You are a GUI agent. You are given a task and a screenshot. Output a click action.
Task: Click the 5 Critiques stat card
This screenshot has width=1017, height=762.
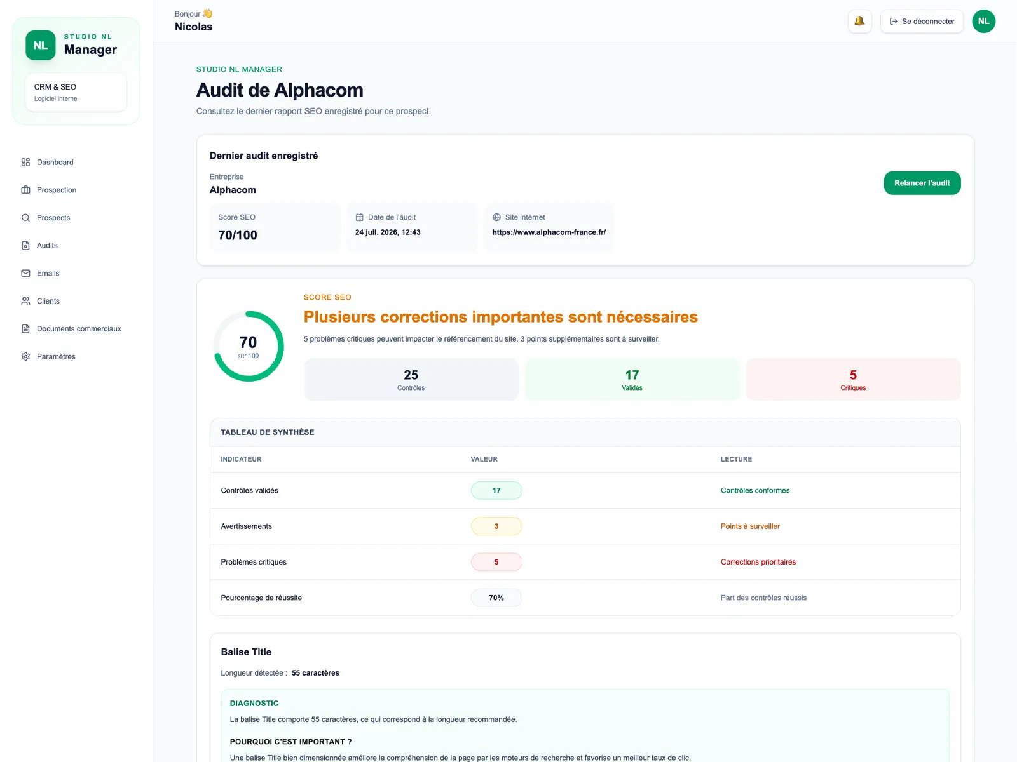(x=853, y=379)
